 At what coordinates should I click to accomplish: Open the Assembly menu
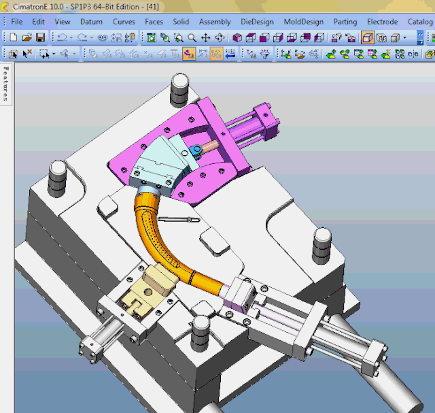215,22
